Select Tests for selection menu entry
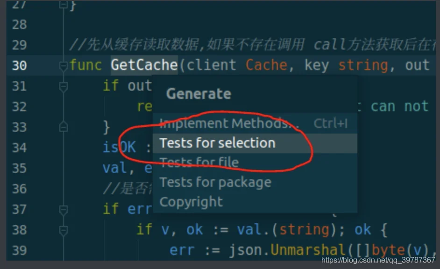 click(255, 143)
